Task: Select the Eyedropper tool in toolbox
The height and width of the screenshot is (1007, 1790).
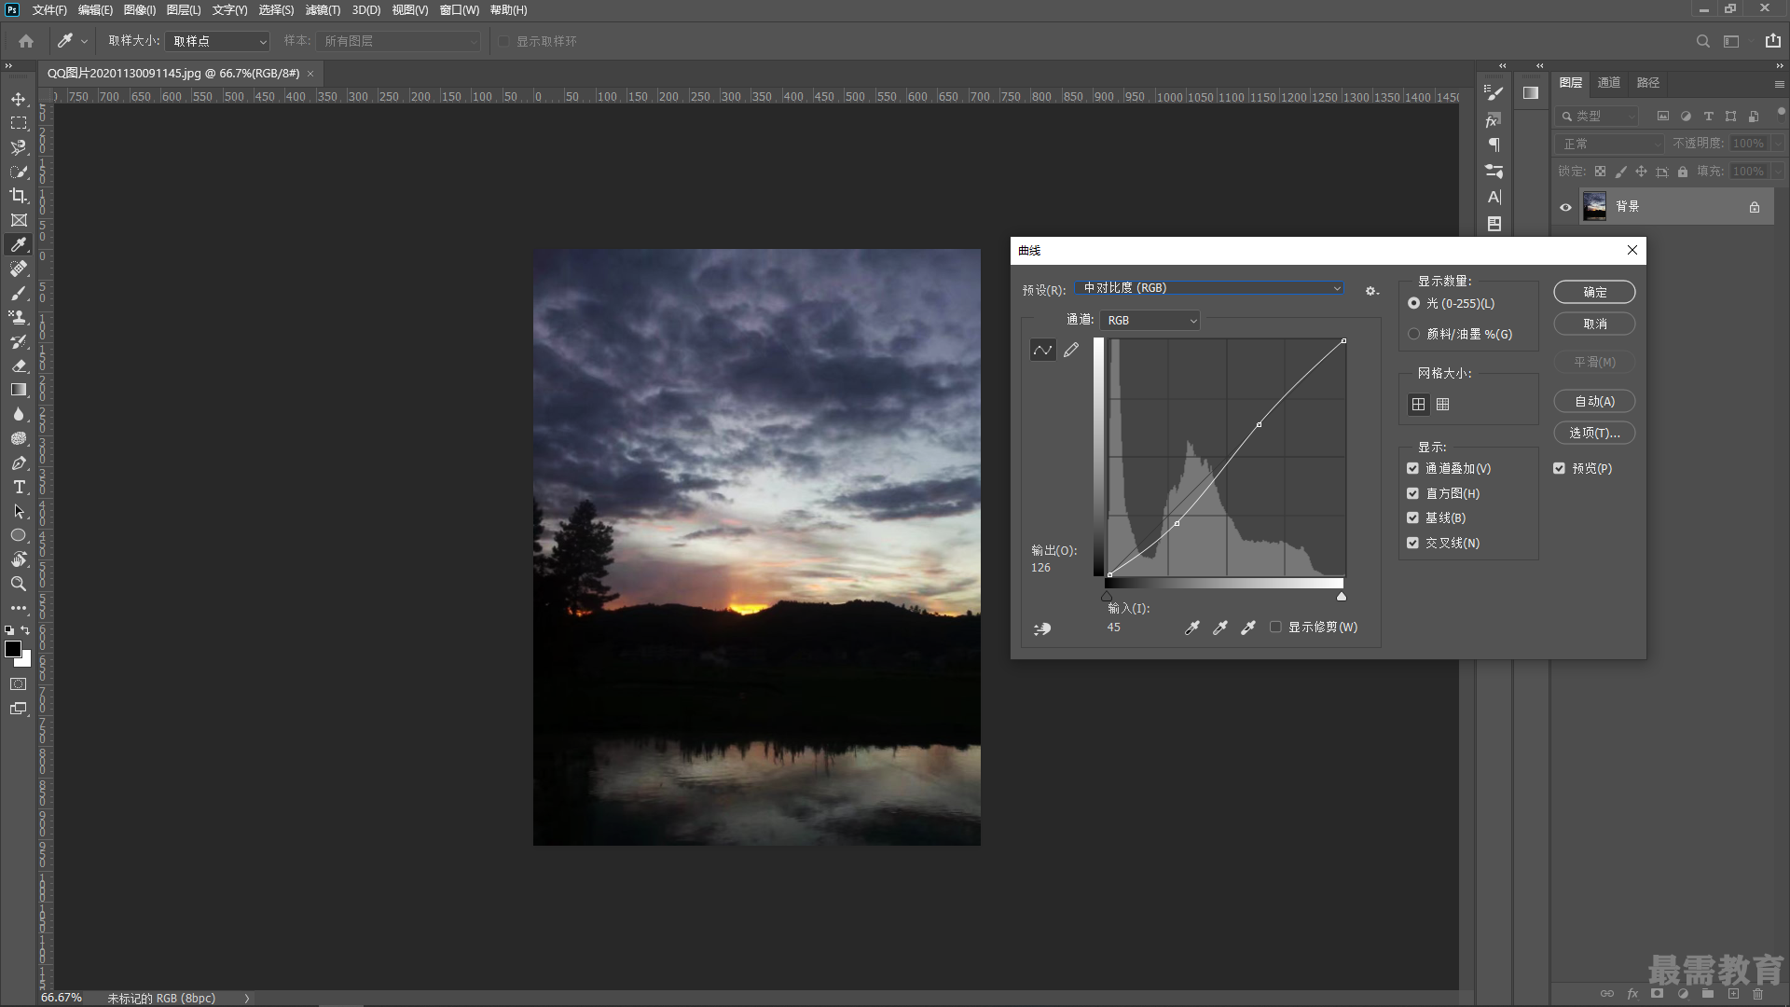Action: [19, 244]
